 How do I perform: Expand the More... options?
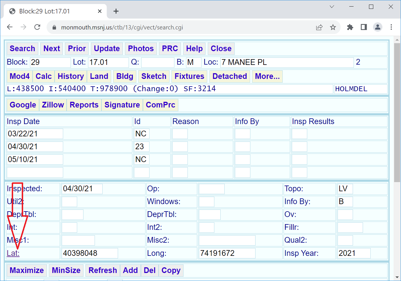[267, 76]
